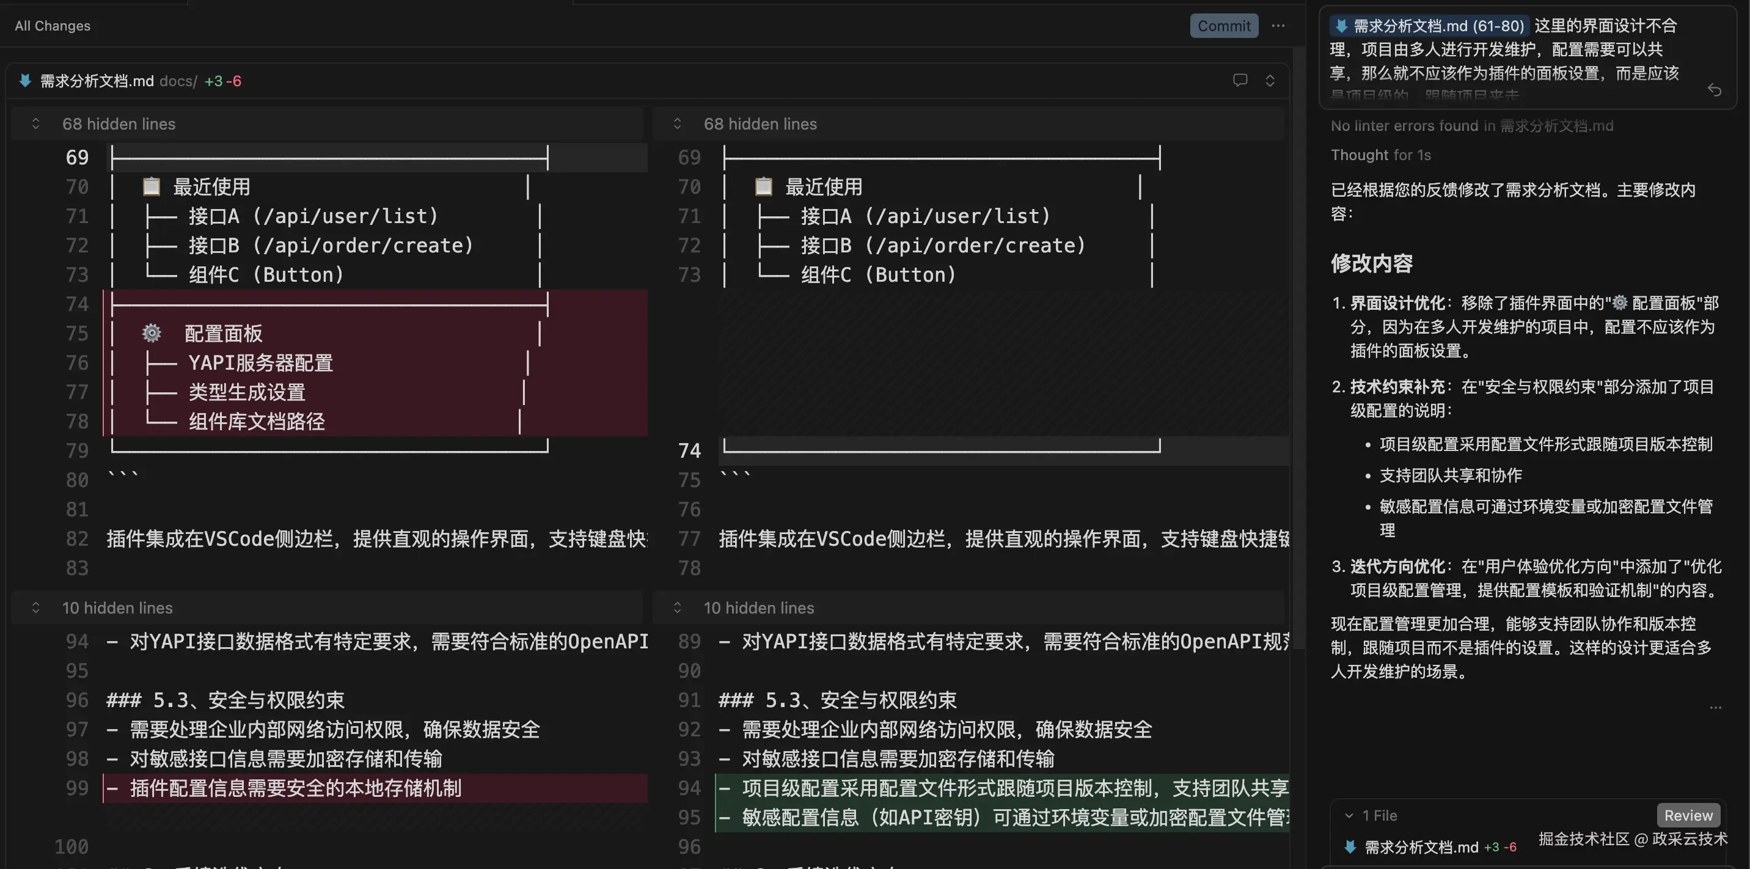Select the All Changes tab
This screenshot has height=869, width=1750.
53,26
